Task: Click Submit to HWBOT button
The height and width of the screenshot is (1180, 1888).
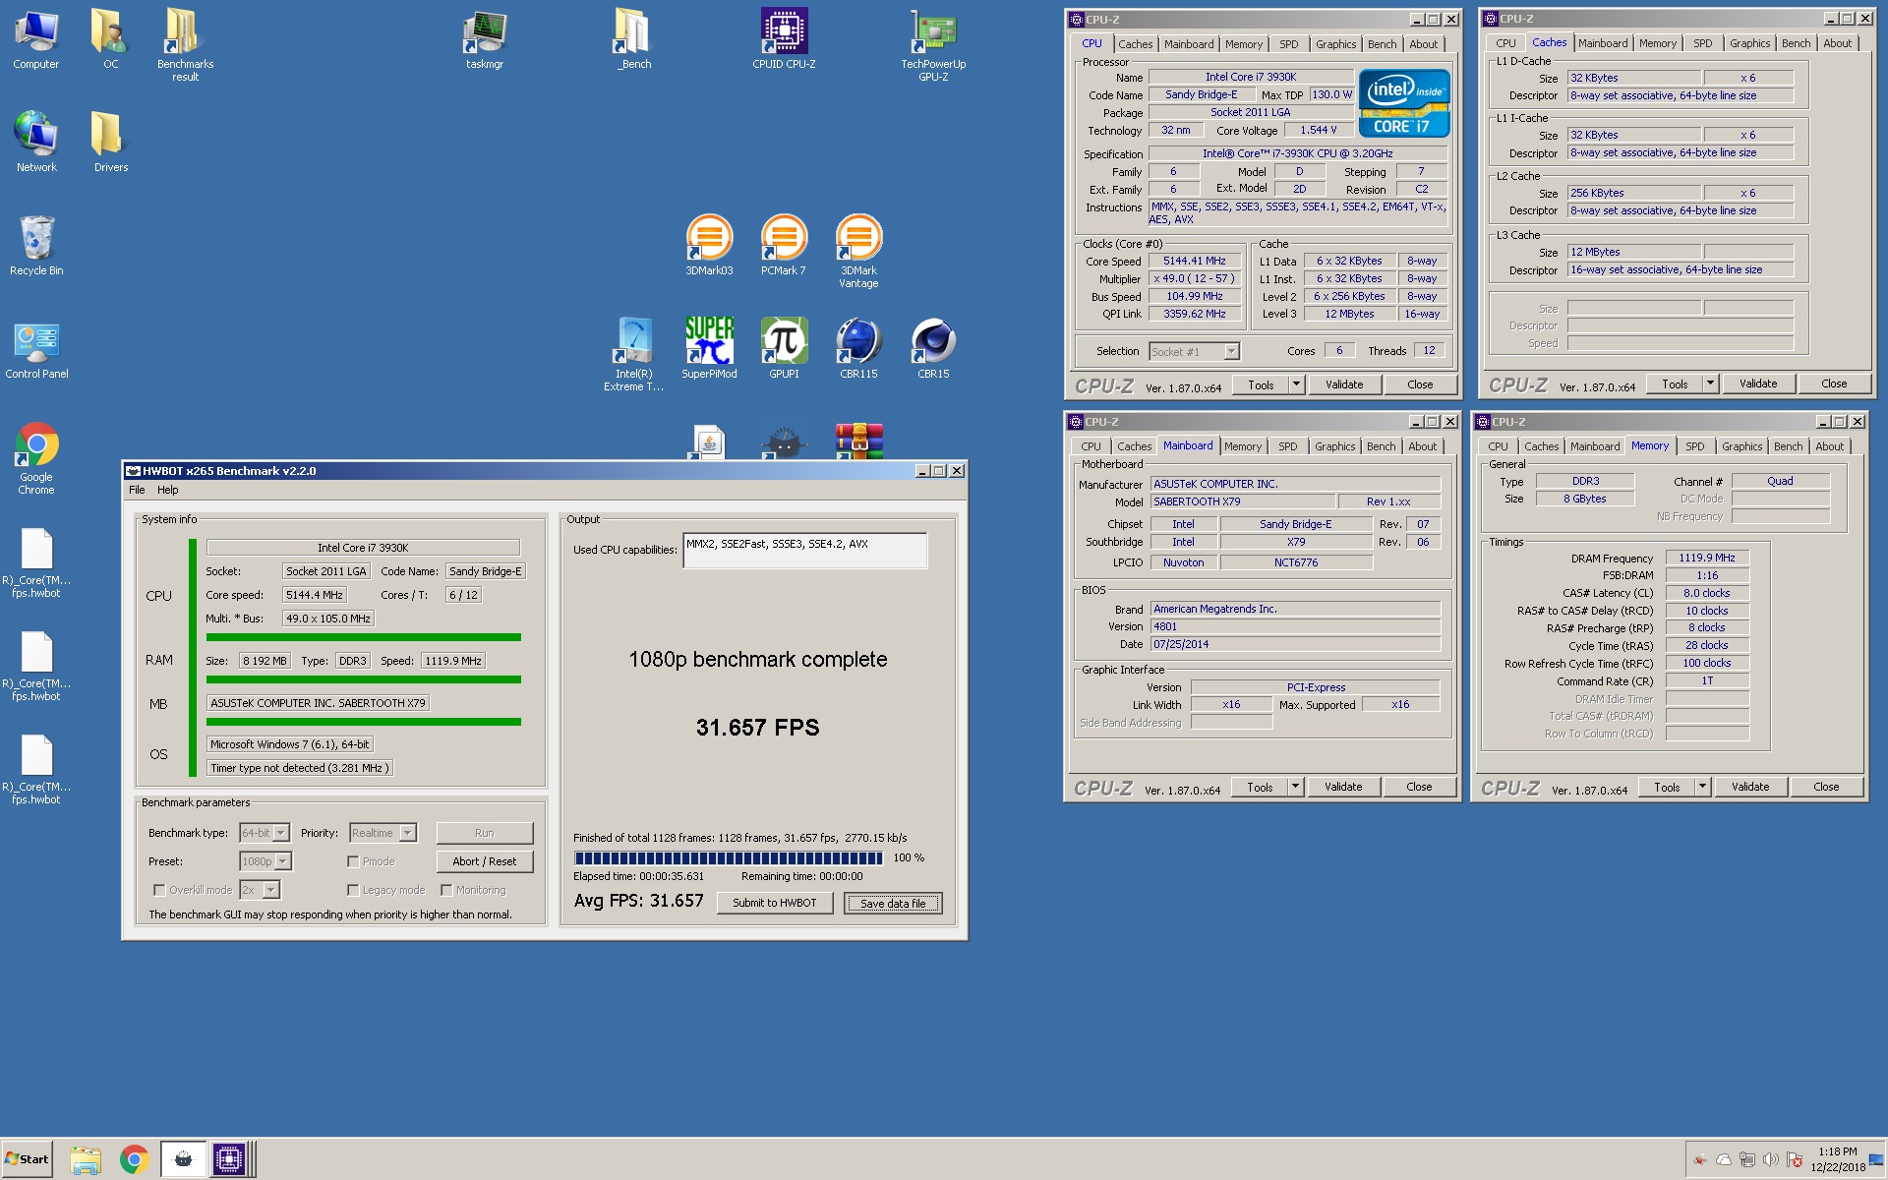Action: [774, 903]
